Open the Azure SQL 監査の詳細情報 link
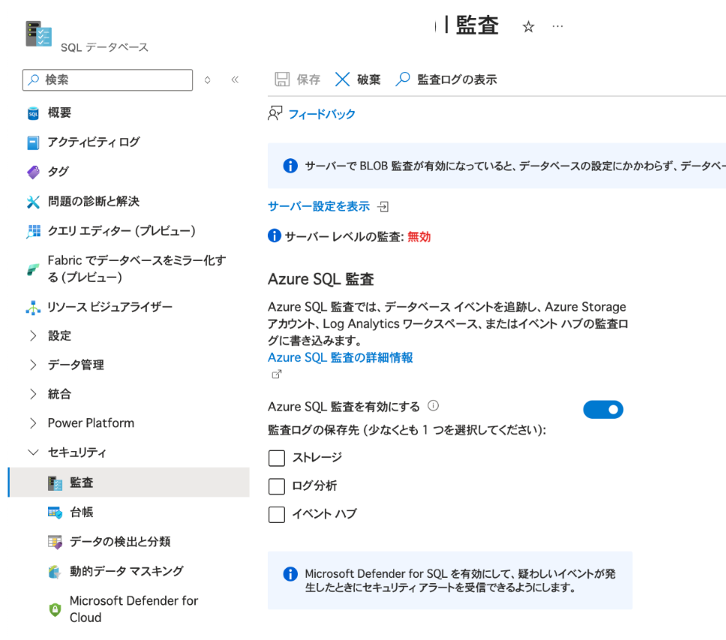The height and width of the screenshot is (640, 726). pyautogui.click(x=340, y=357)
